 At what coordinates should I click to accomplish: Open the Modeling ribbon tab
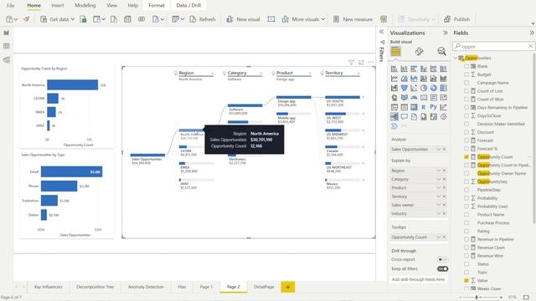[85, 6]
